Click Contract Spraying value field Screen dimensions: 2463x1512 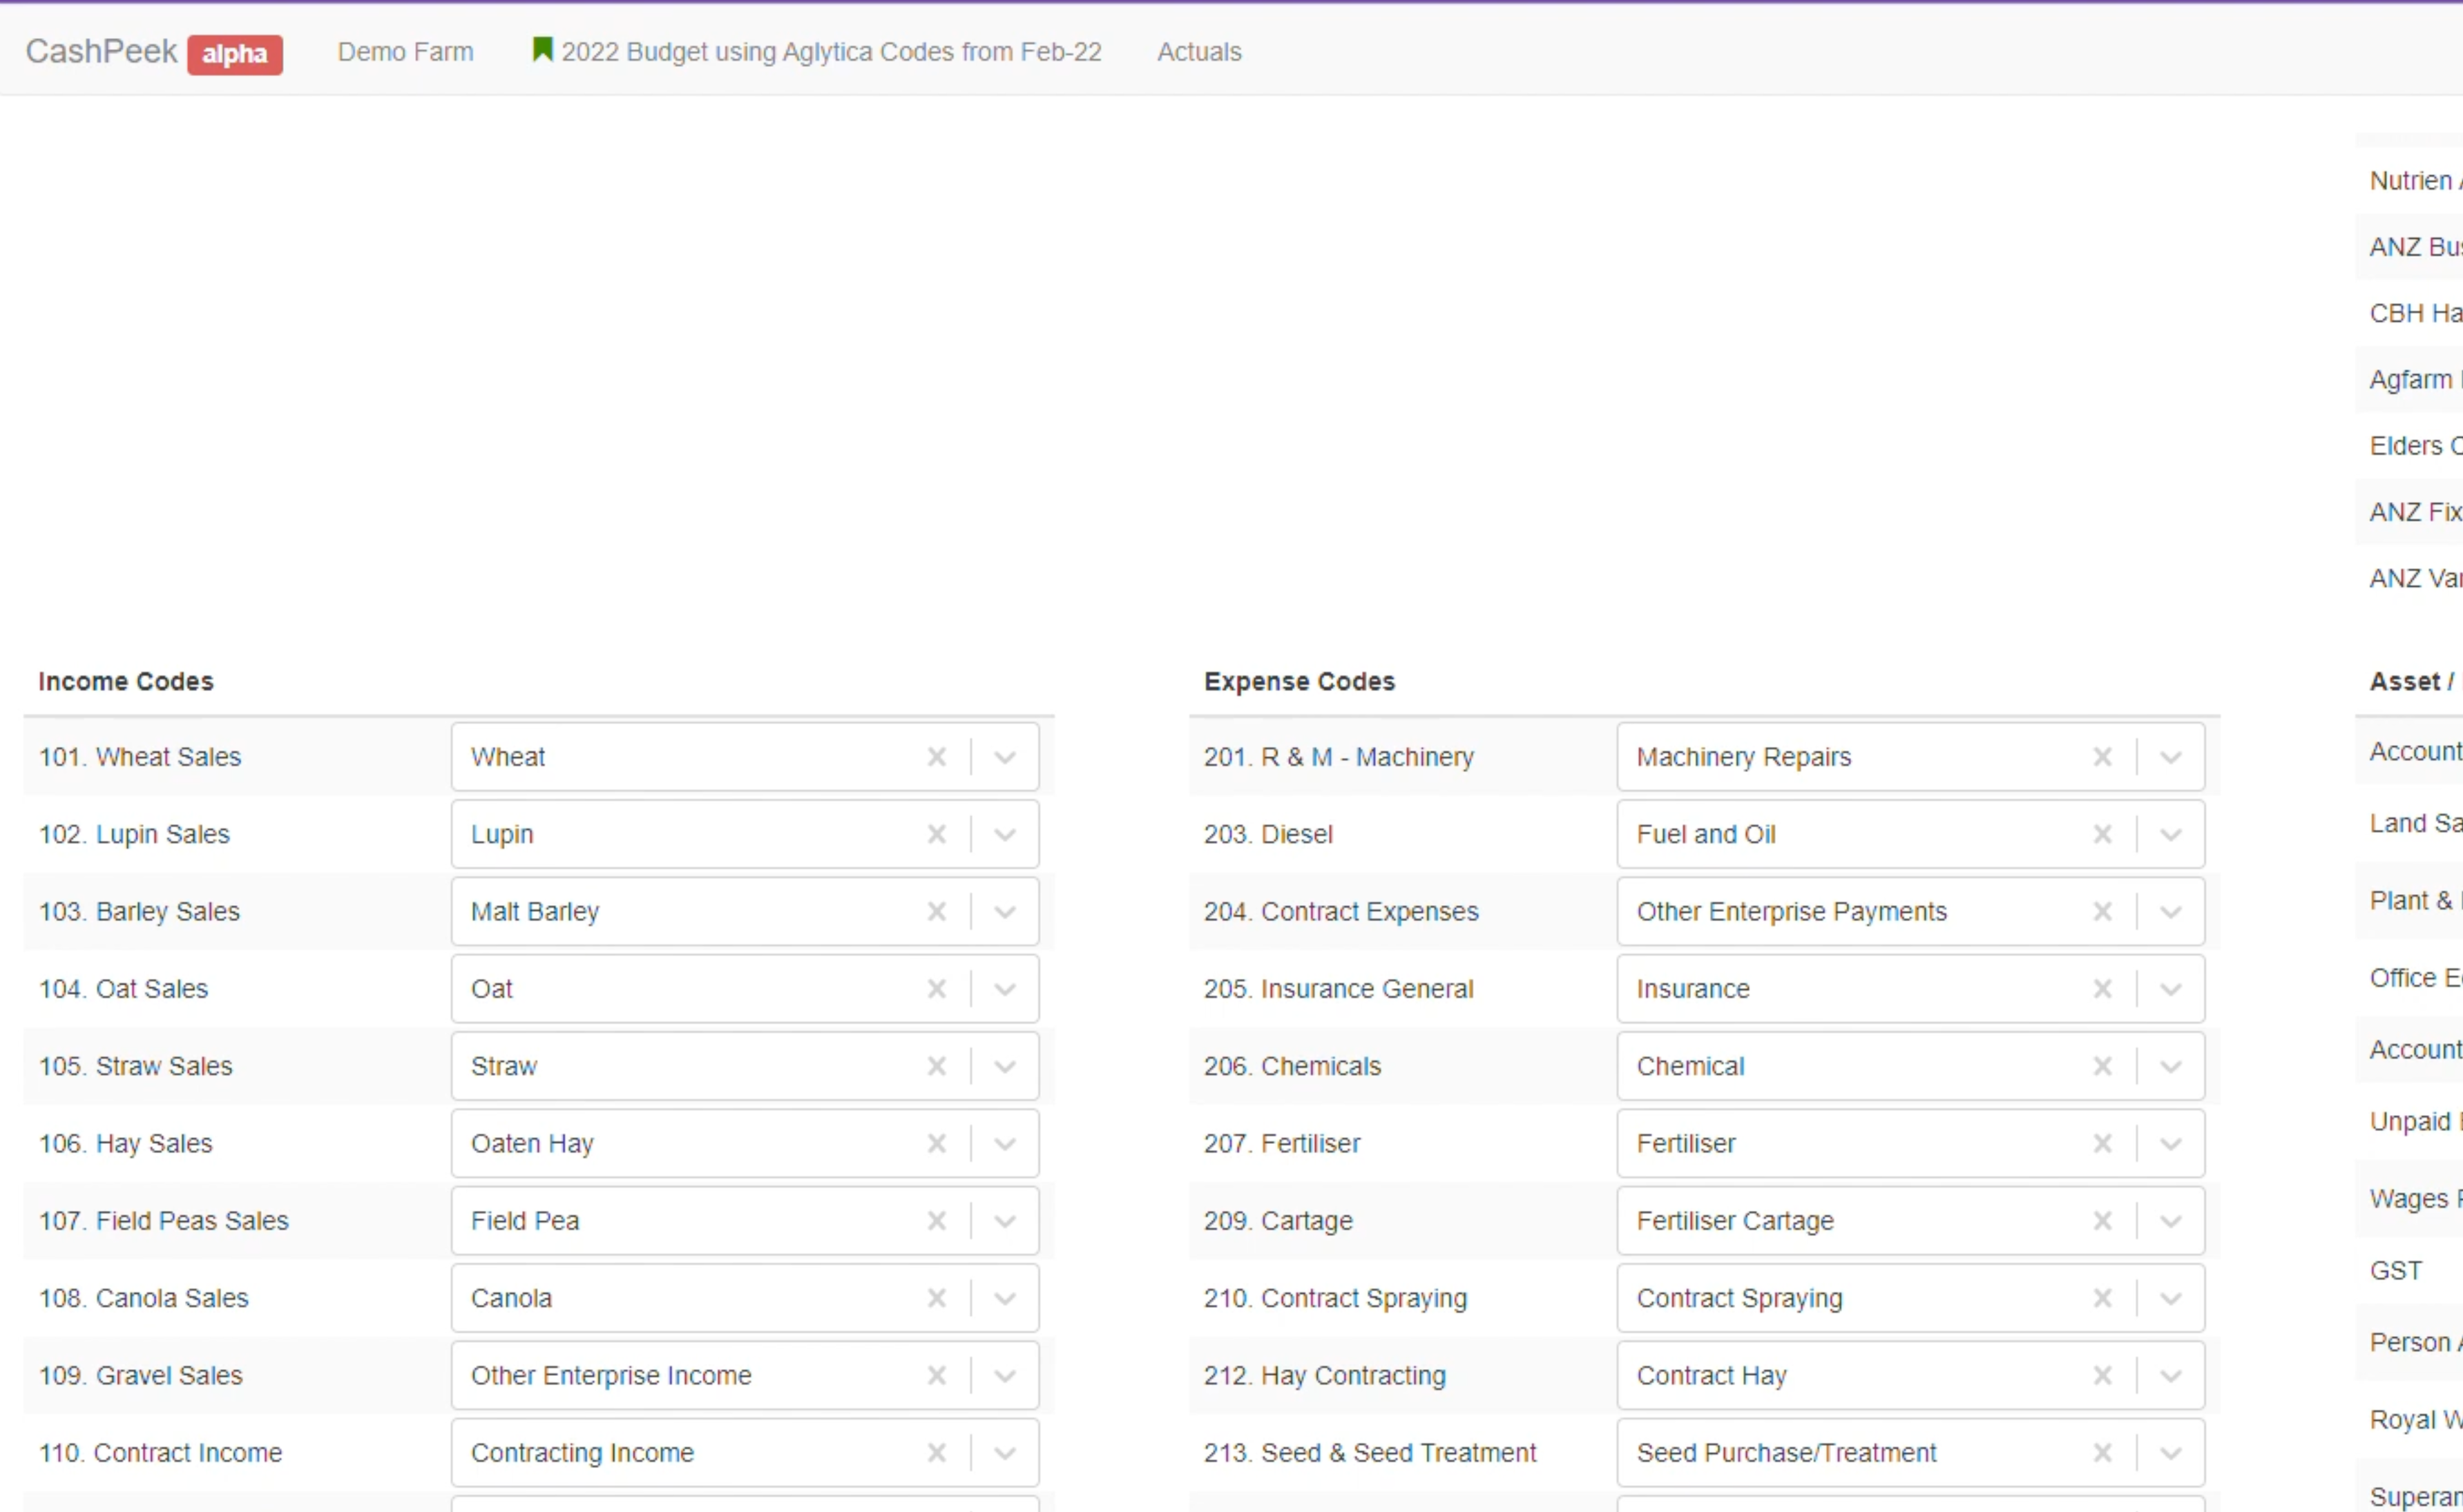(1910, 1298)
